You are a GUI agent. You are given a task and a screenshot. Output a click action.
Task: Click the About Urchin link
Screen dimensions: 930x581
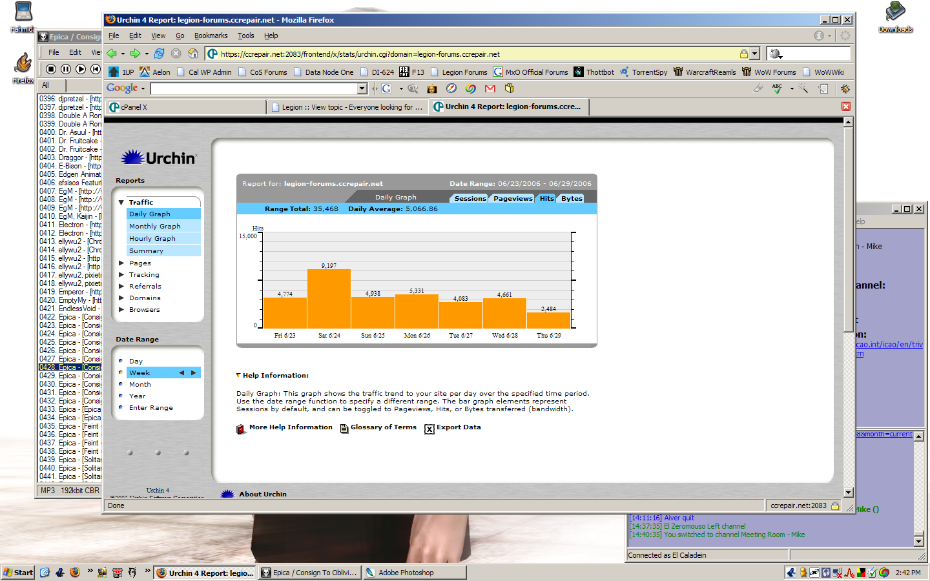[x=263, y=494]
